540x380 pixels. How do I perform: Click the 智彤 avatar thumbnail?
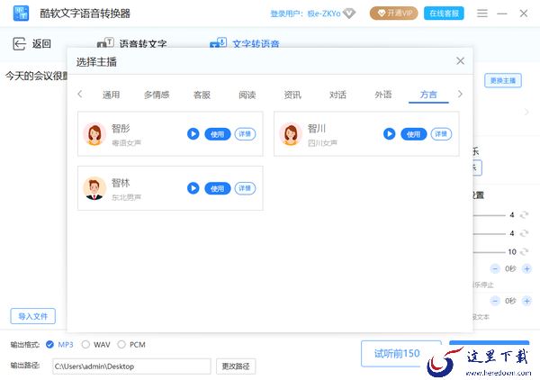click(94, 133)
